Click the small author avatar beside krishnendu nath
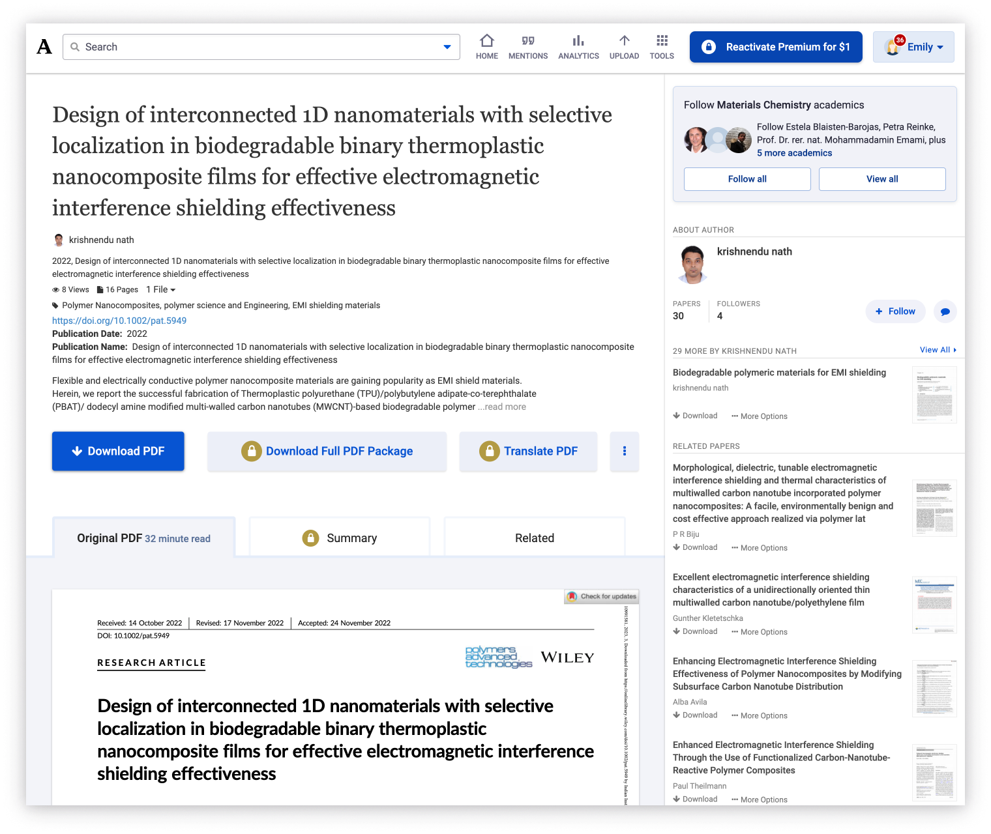 [59, 240]
